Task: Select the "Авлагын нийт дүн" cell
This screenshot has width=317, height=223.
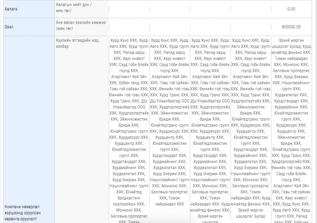Action: [x=74, y=9]
